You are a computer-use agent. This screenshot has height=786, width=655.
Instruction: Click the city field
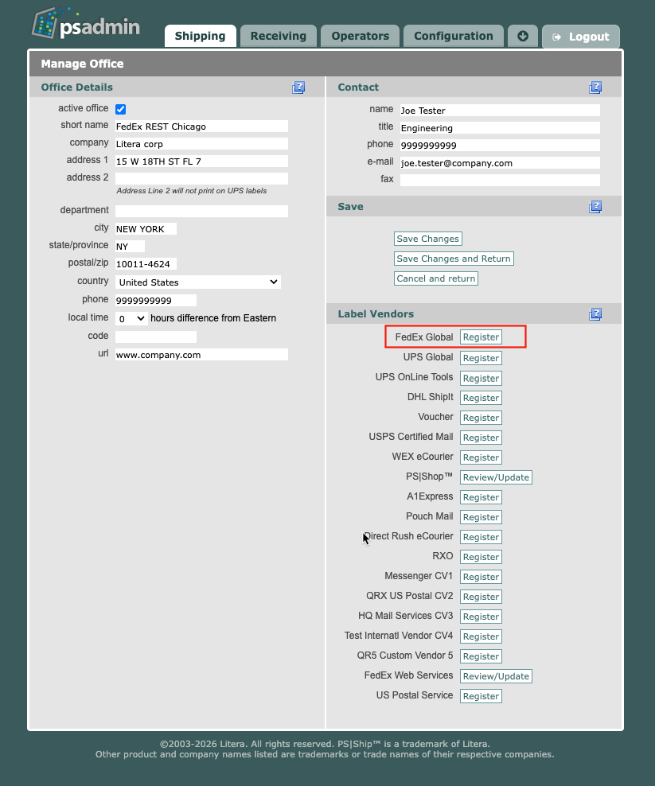point(146,229)
